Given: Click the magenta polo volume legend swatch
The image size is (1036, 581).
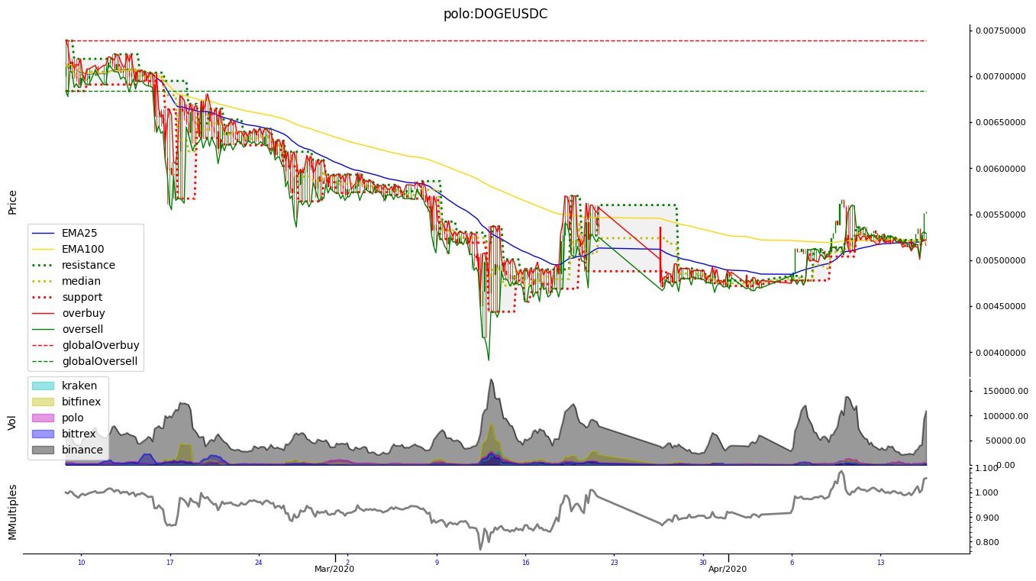Looking at the screenshot, I should (44, 418).
